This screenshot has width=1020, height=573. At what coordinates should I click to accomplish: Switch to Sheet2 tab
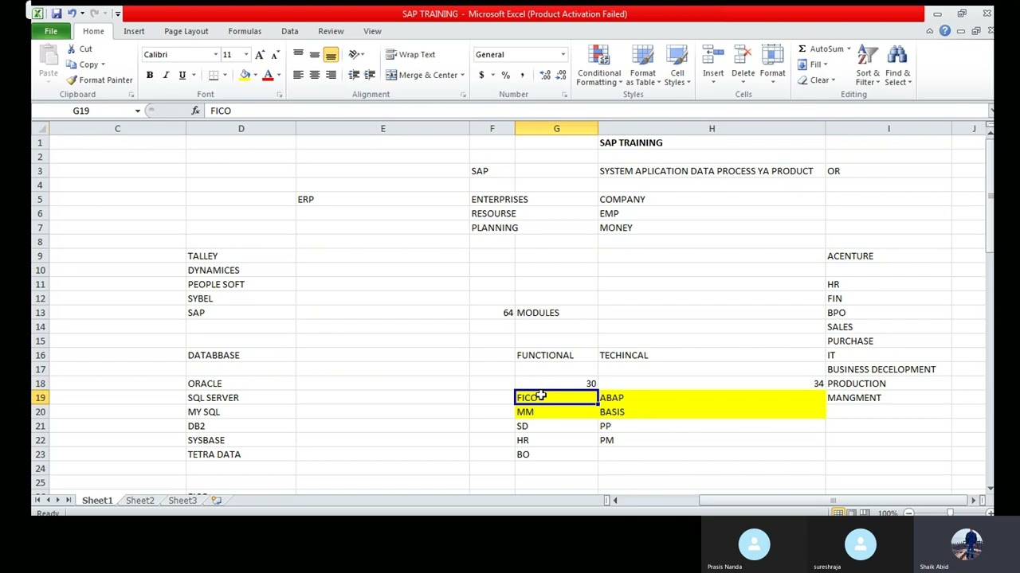click(139, 501)
